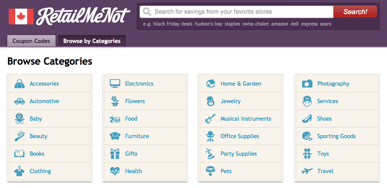Click the red Search! button
Screen dimensions: 387x188
pyautogui.click(x=355, y=11)
